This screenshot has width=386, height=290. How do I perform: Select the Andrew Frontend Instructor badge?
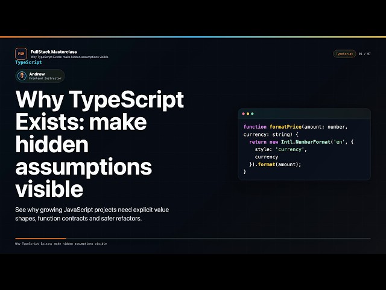click(40, 76)
